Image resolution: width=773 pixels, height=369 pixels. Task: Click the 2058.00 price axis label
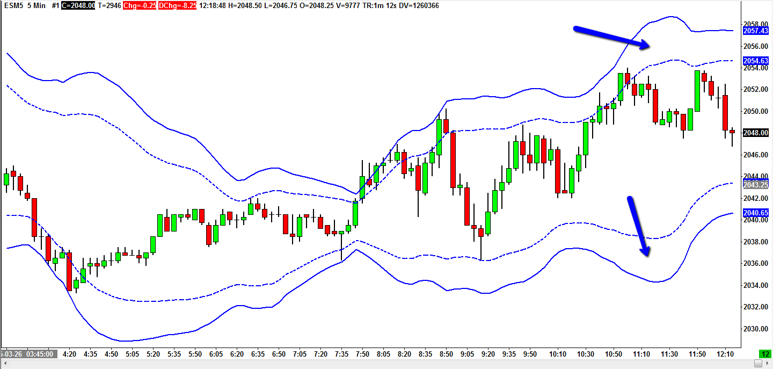(x=756, y=24)
